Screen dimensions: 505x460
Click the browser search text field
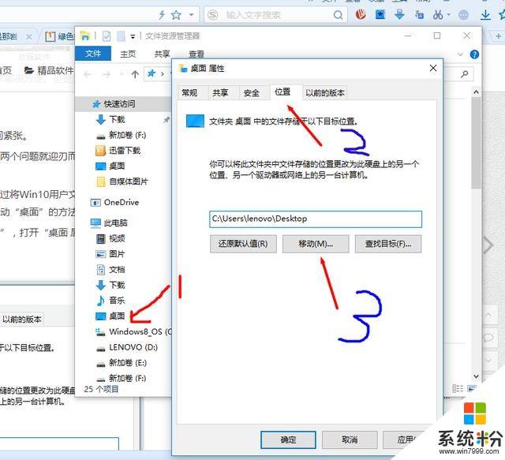point(275,15)
